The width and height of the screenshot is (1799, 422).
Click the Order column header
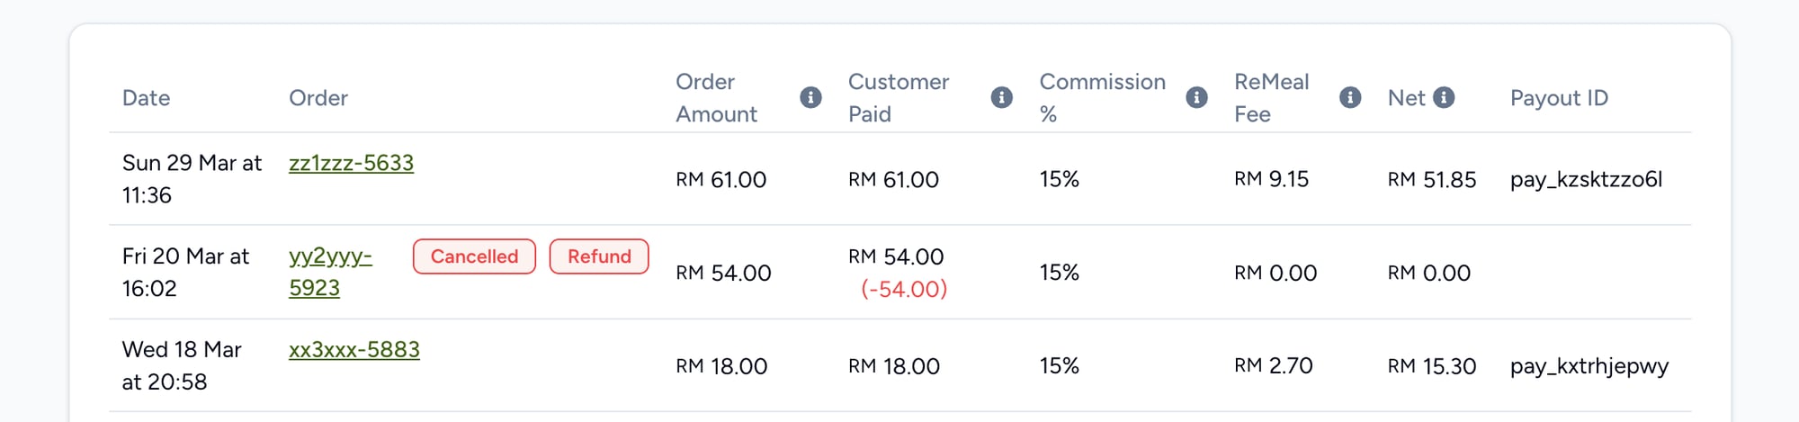[318, 98]
